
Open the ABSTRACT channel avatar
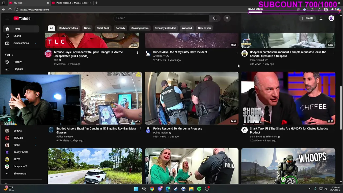pyautogui.click(x=148, y=54)
